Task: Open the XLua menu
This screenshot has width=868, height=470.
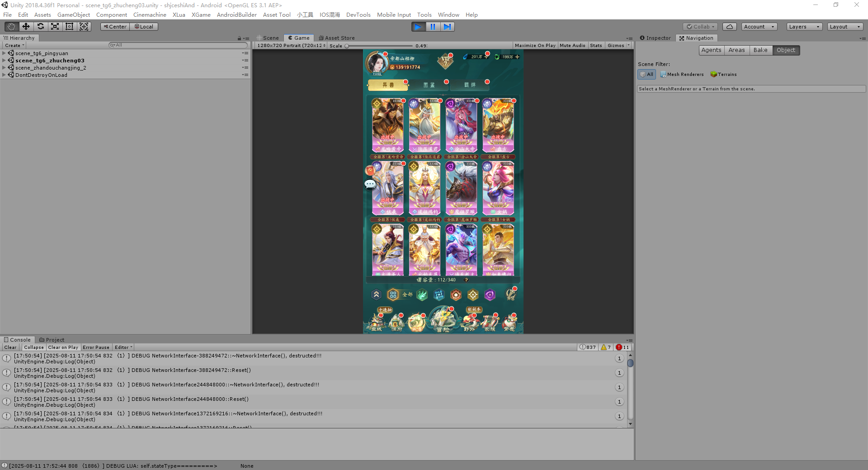Action: tap(179, 15)
